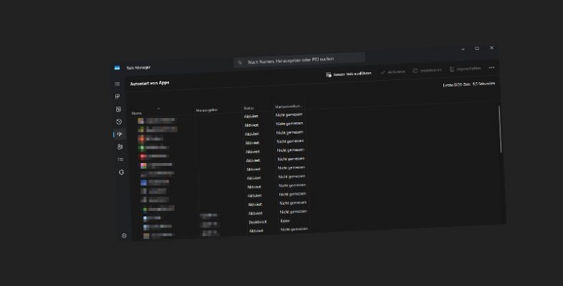
Task: Sort by Startauswirkungen column header
Action: point(288,107)
